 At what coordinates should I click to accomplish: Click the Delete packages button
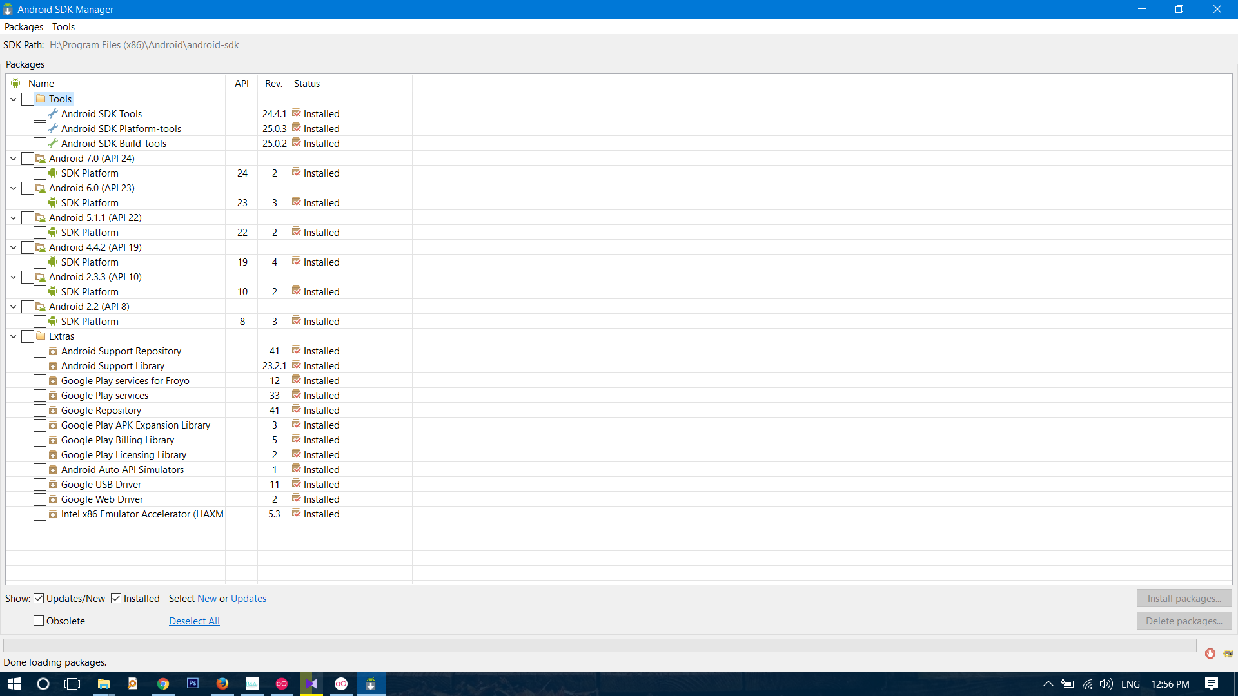pos(1184,621)
